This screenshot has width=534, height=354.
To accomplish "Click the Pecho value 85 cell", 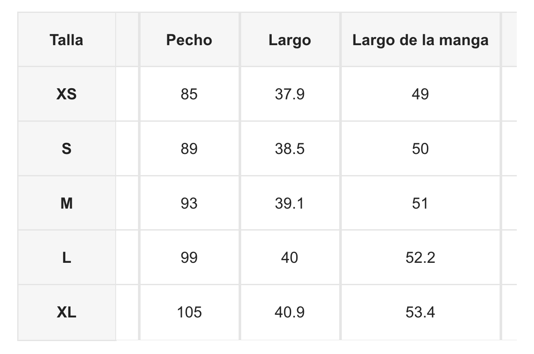I will coord(189,94).
